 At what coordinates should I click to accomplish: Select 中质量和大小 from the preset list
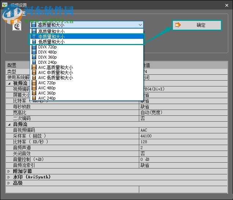pyautogui.click(x=86, y=37)
